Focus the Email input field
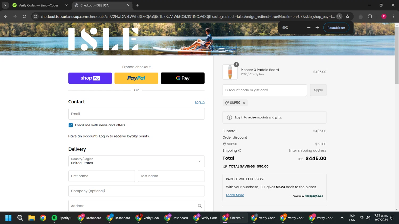The height and width of the screenshot is (224, 399). click(x=136, y=114)
